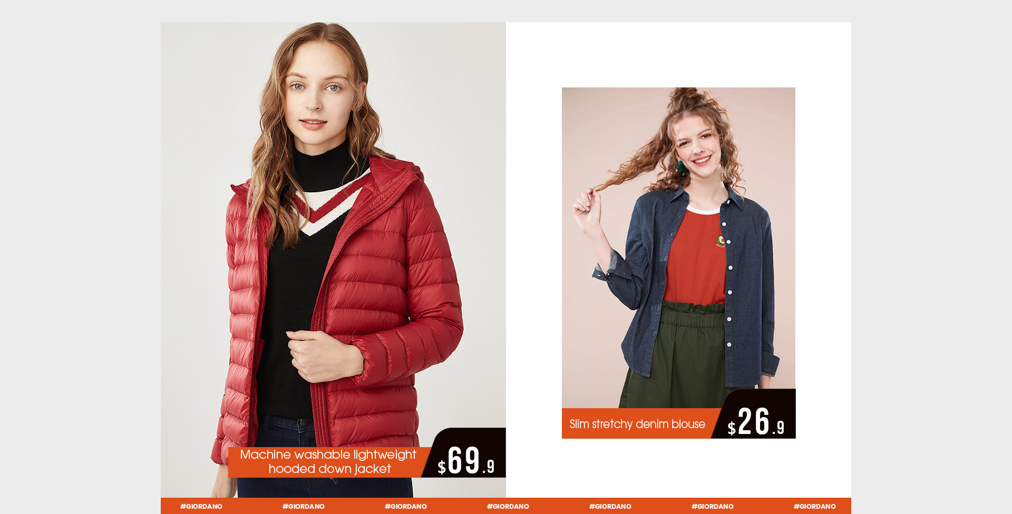The image size is (1012, 514).
Task: Click the second #GIORDANO hashtag in the banner
Action: (x=304, y=506)
